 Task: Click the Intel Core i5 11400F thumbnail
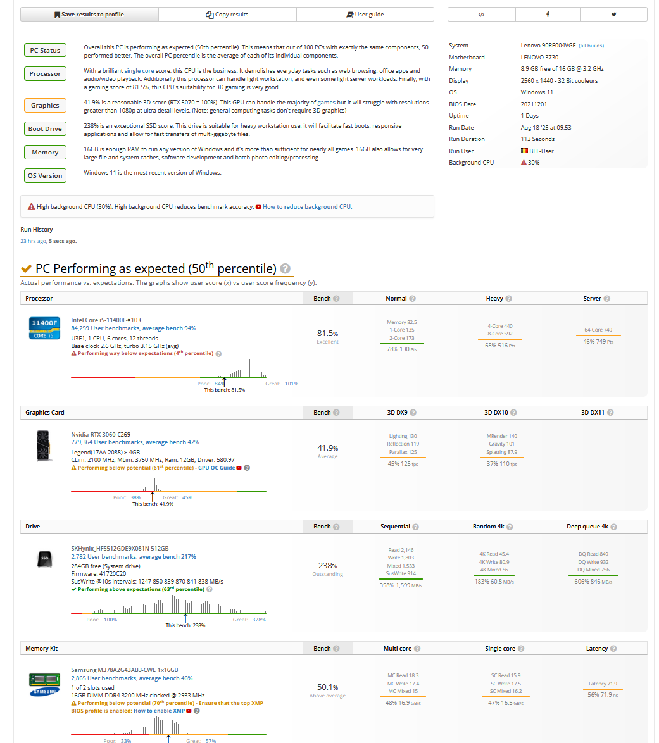pyautogui.click(x=44, y=328)
